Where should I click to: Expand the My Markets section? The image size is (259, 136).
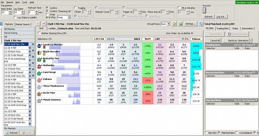19,128
